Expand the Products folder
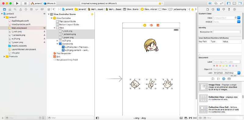Image resolution: width=244 pixels, height=120 pixels. 4,57
